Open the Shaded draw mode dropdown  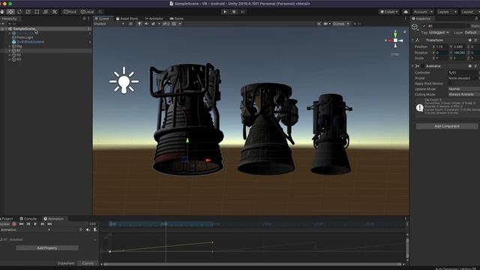point(109,23)
